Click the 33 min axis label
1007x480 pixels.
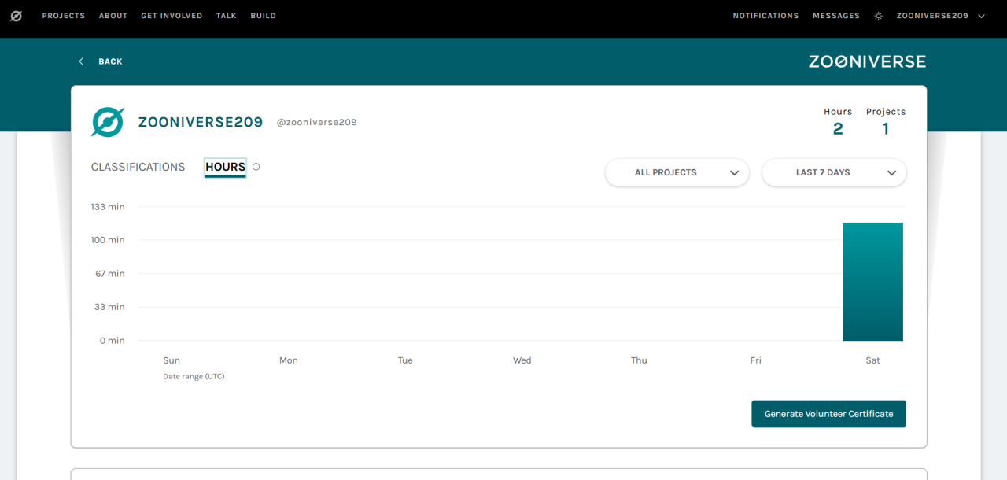[x=109, y=307]
